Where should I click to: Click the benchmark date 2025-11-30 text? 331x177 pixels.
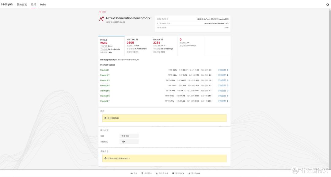[115, 22]
